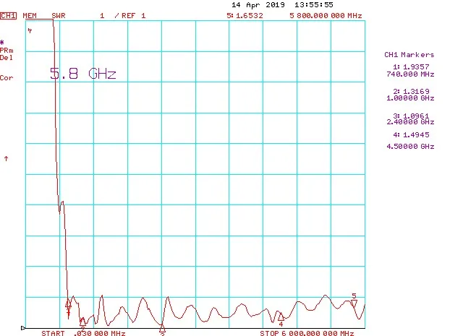The width and height of the screenshot is (463, 336).
Task: Click the '740.000 MHz' marker frequency
Action: coord(410,74)
